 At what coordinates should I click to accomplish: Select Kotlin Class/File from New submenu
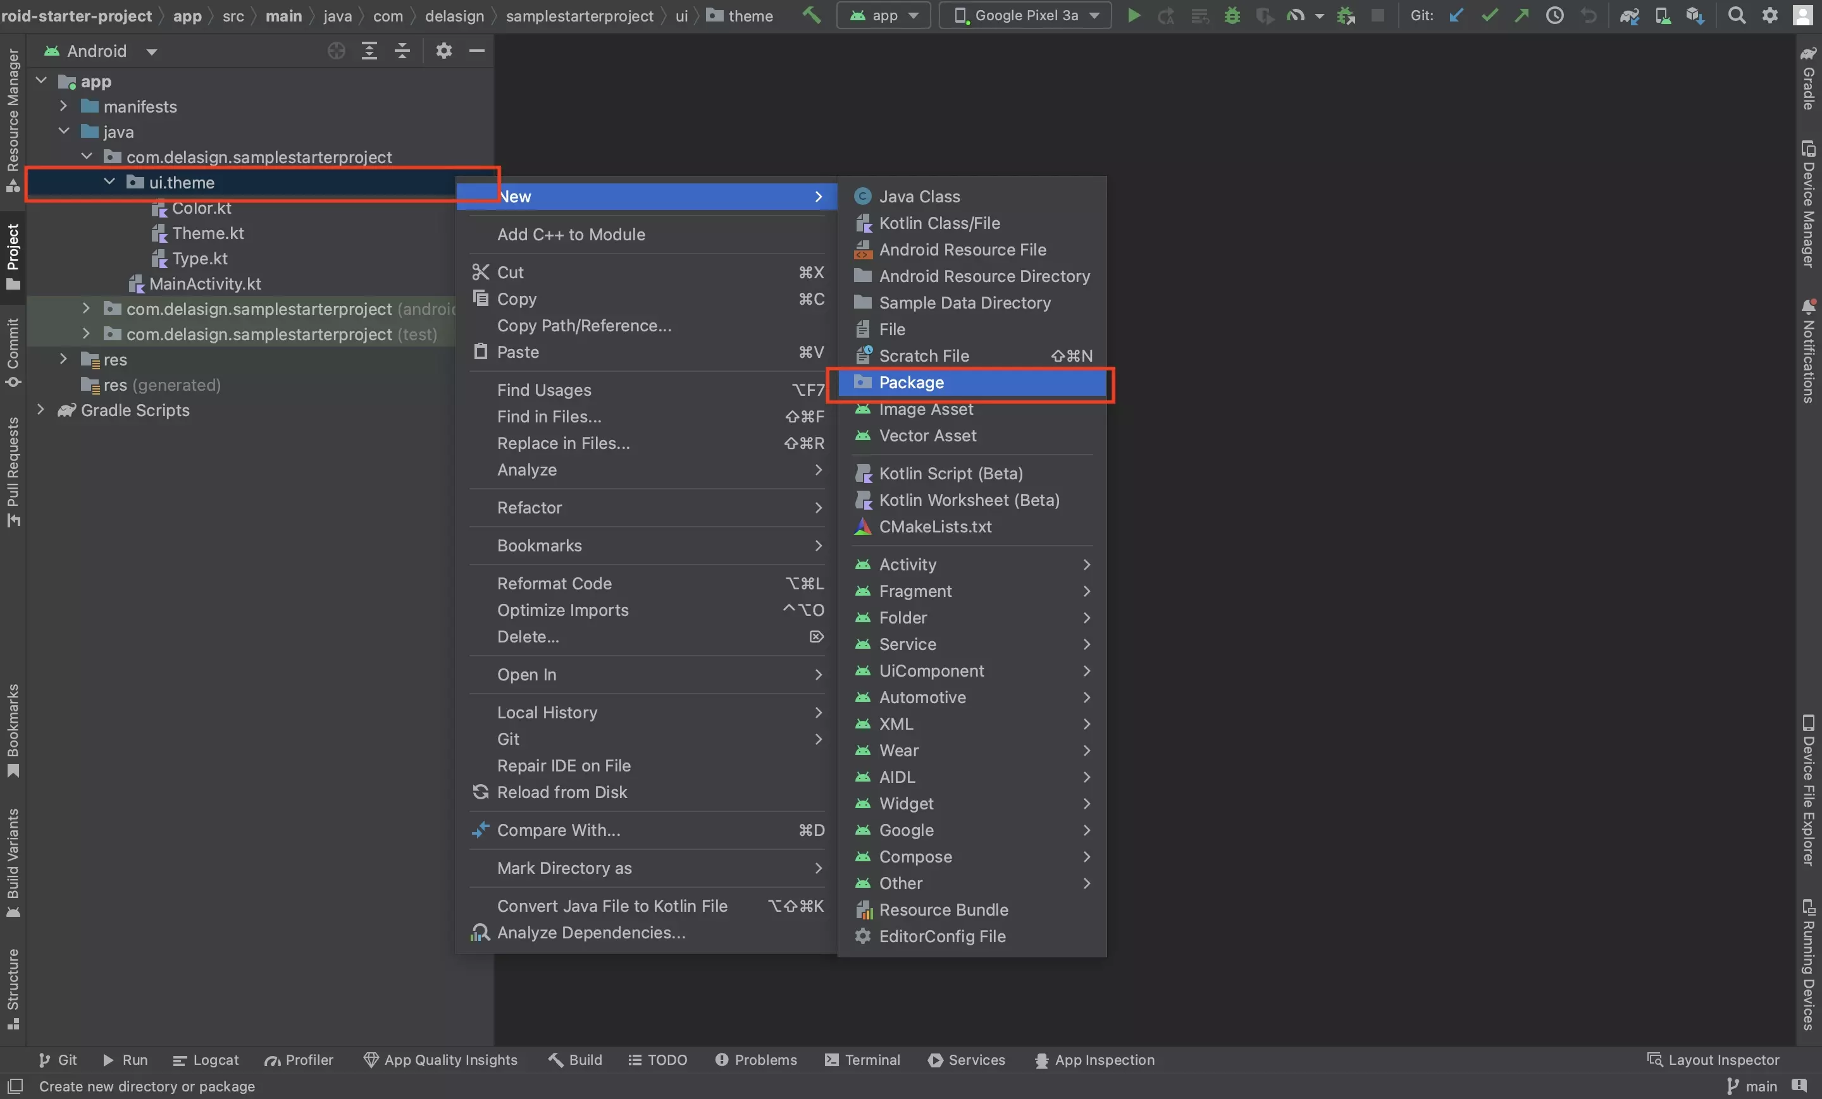[939, 224]
